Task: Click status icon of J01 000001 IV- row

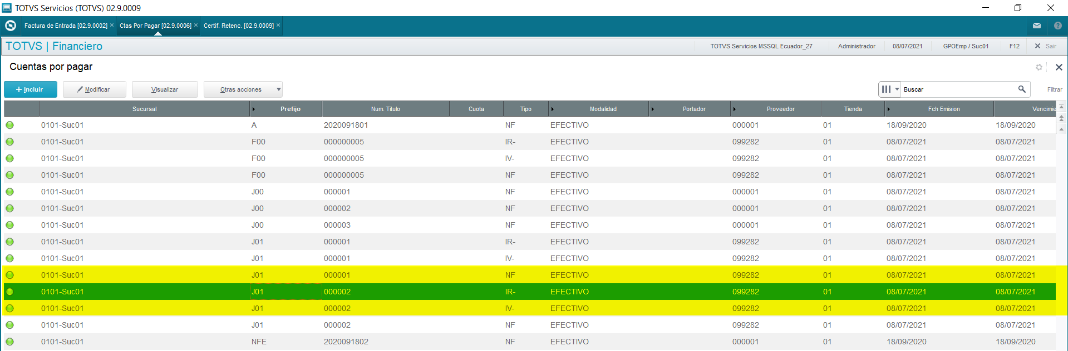Action: pos(10,258)
